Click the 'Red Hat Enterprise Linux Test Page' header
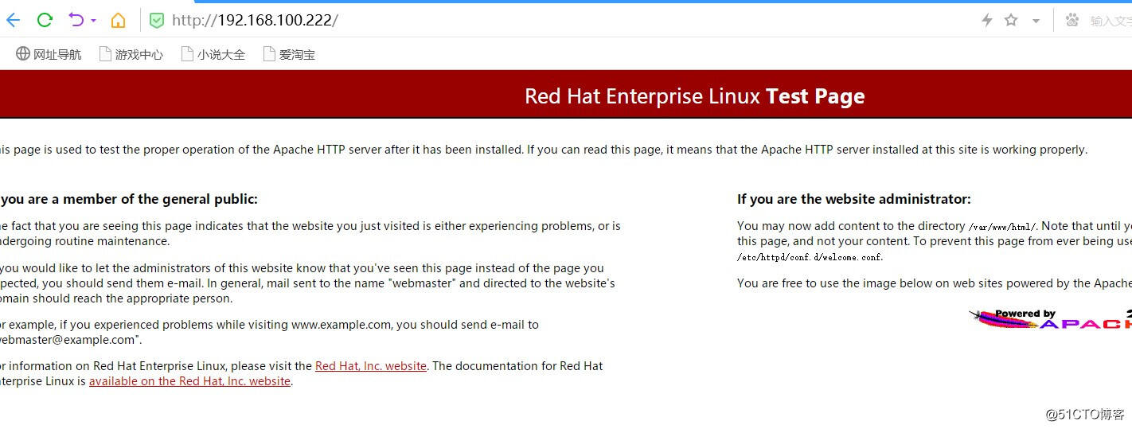Screen dimensions: 1132x429 tap(694, 96)
